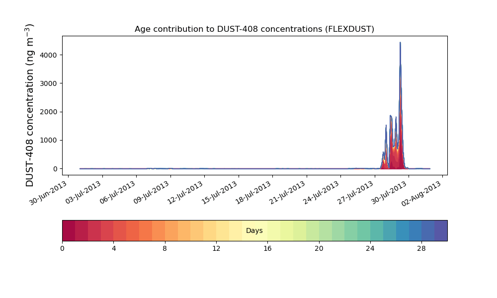Click the y-axis tick value 4000

pos(49,55)
